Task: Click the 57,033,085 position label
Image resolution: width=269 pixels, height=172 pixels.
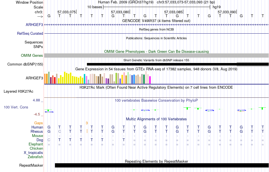Action: [173, 12]
